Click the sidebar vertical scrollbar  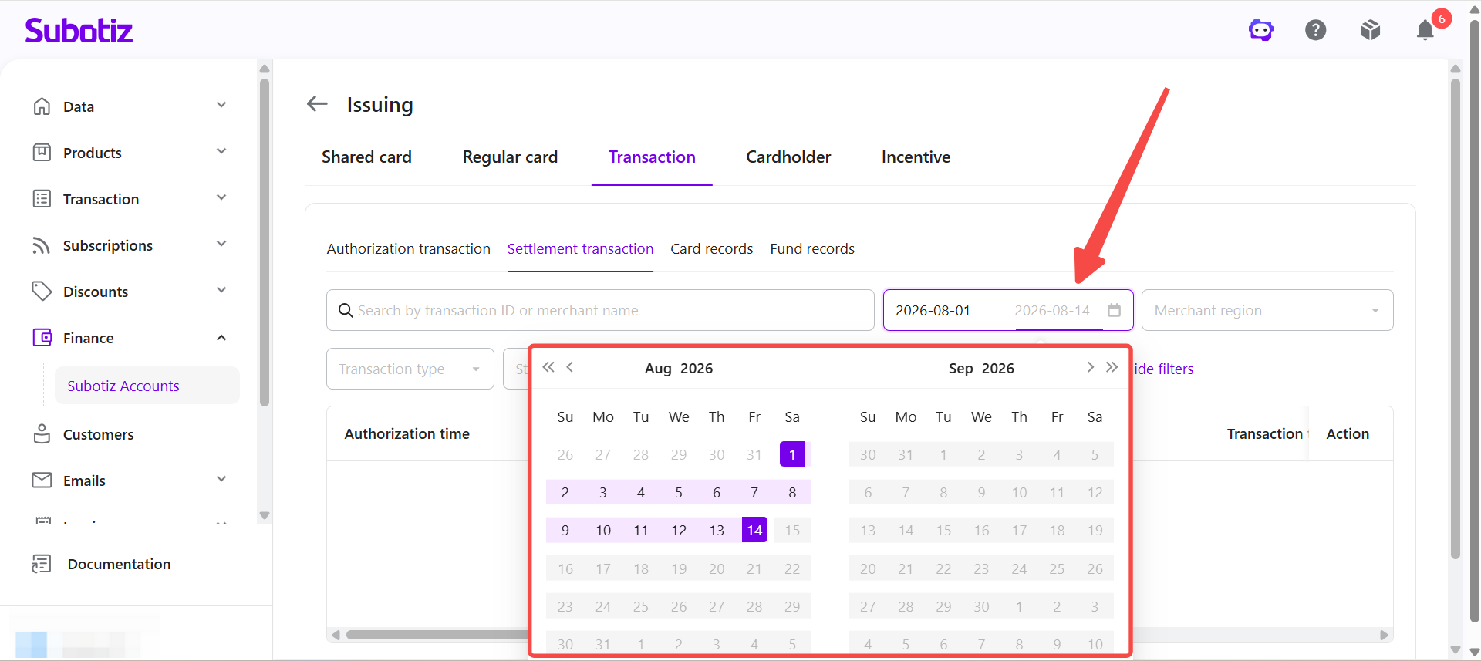[265, 242]
